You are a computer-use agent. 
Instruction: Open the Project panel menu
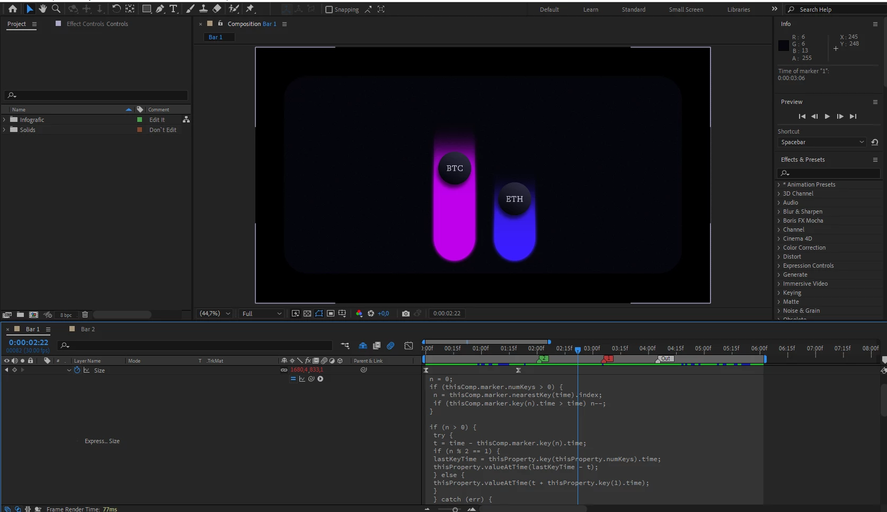pyautogui.click(x=34, y=24)
